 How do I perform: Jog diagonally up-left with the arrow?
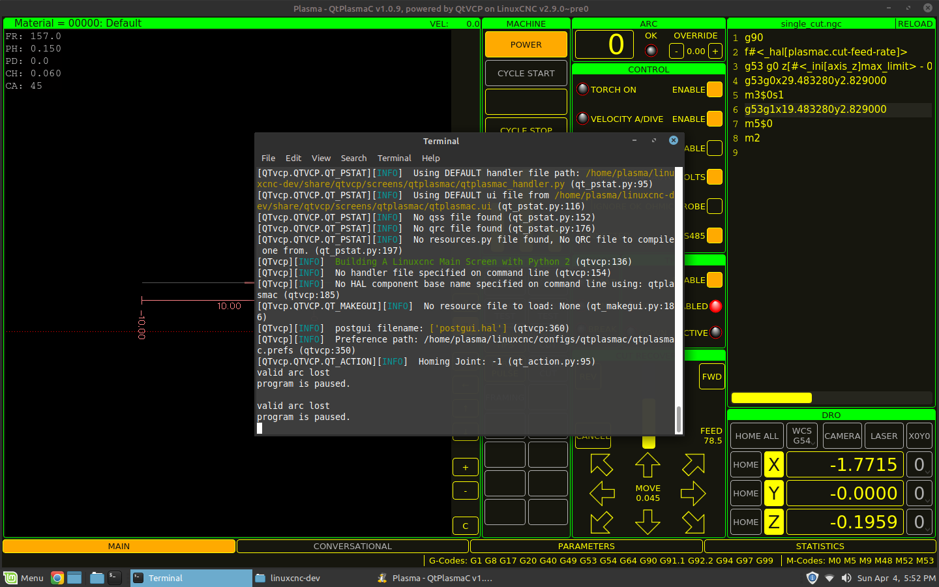[601, 464]
